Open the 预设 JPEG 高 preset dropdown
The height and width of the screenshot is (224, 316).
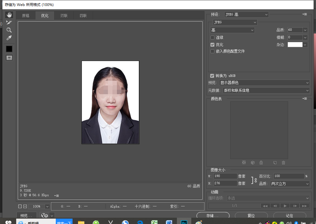pyautogui.click(x=246, y=14)
